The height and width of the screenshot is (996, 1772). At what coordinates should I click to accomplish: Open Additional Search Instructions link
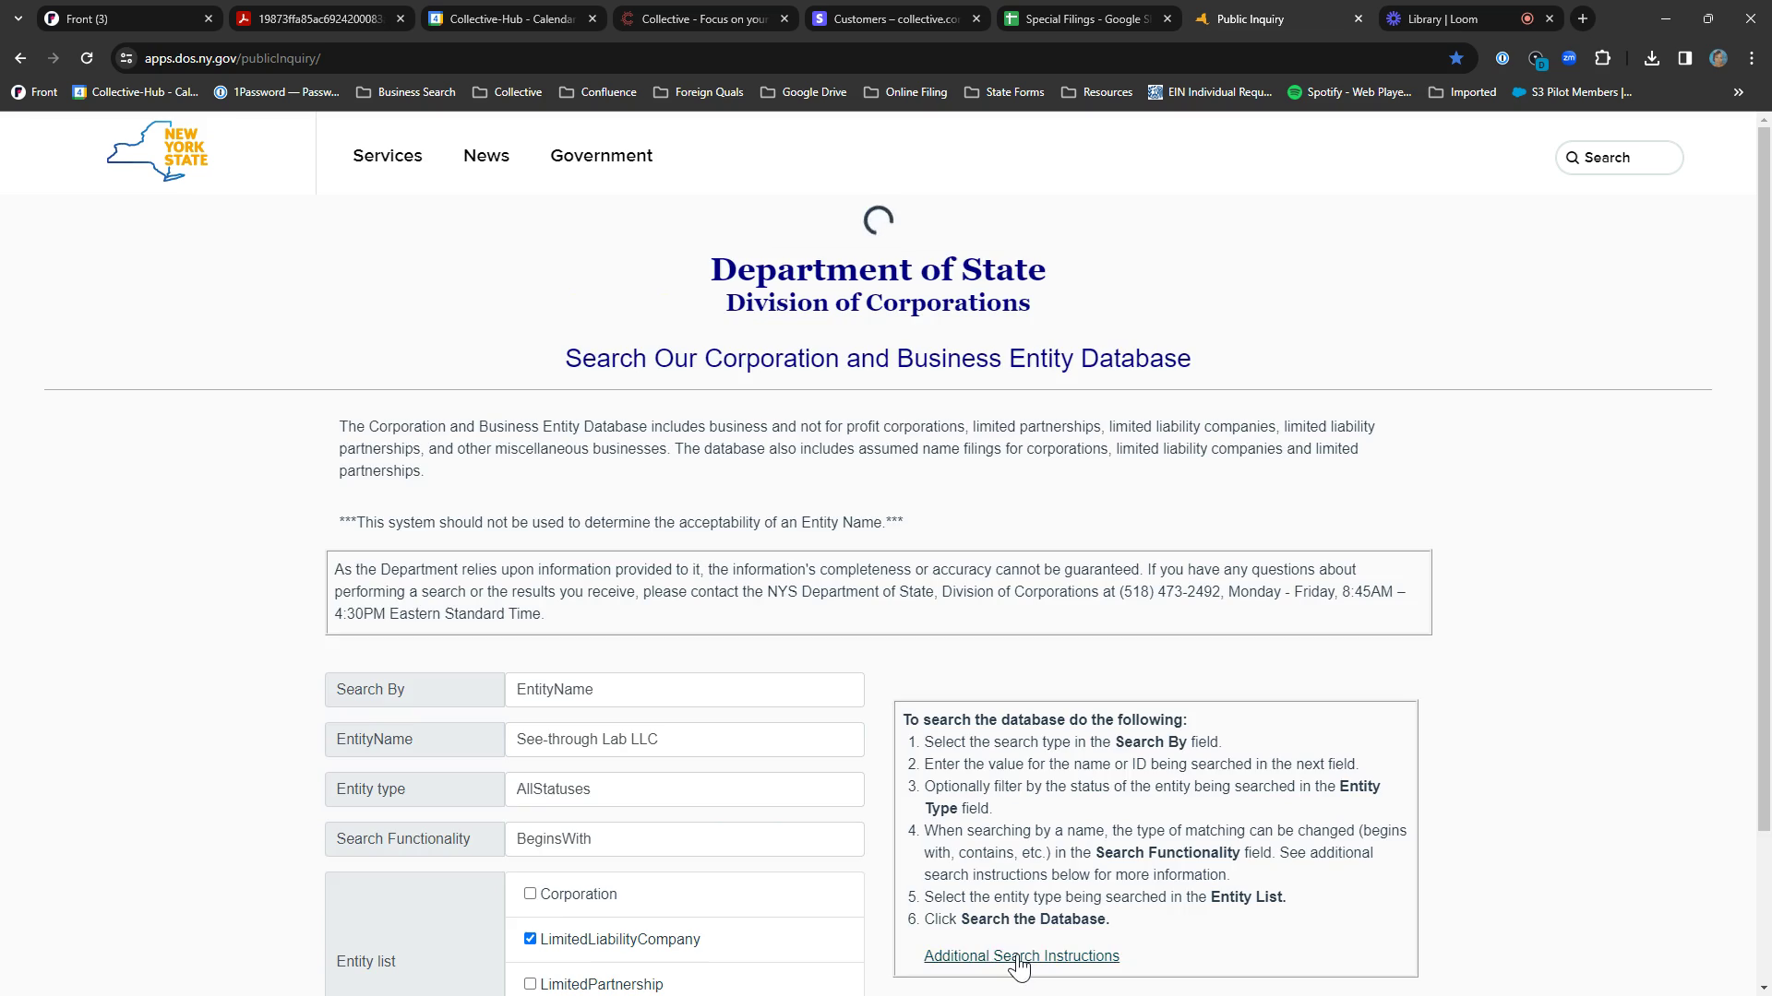pyautogui.click(x=1021, y=956)
